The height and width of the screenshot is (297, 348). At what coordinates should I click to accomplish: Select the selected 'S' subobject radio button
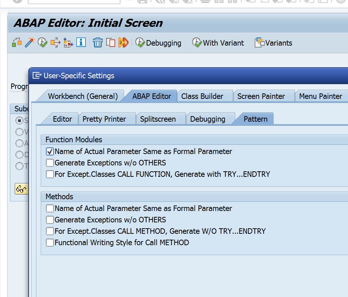(19, 121)
